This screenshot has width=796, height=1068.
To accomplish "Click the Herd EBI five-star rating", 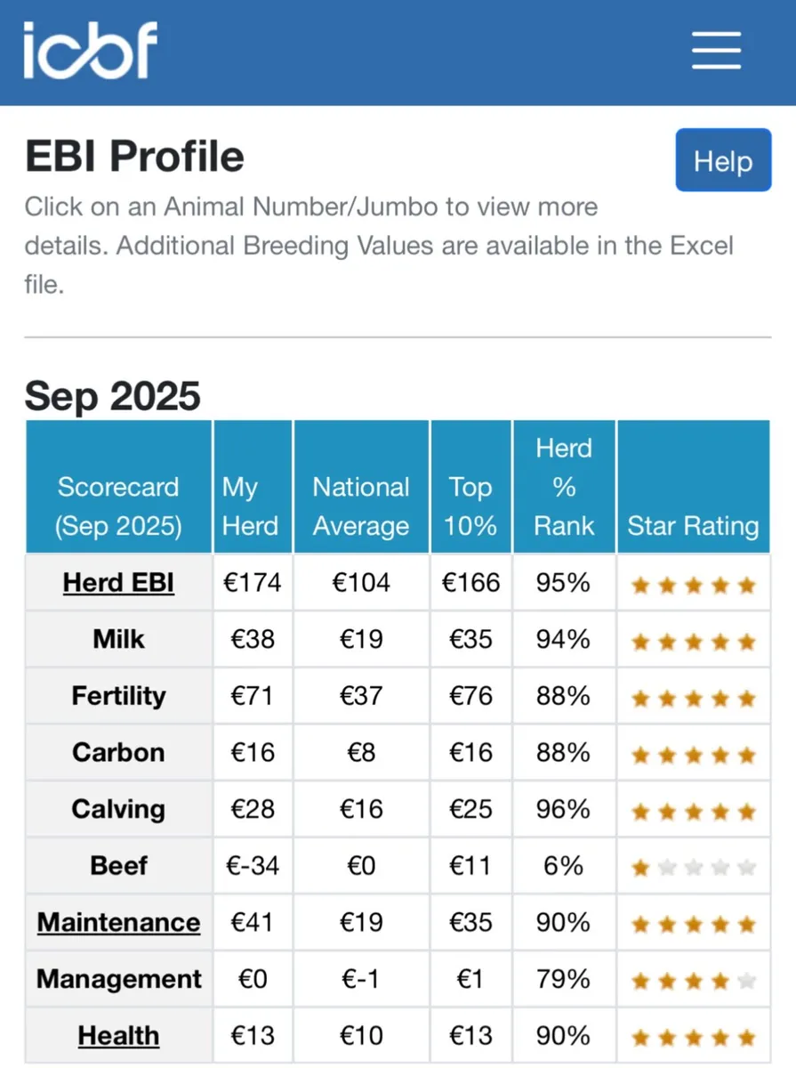I will [x=693, y=585].
